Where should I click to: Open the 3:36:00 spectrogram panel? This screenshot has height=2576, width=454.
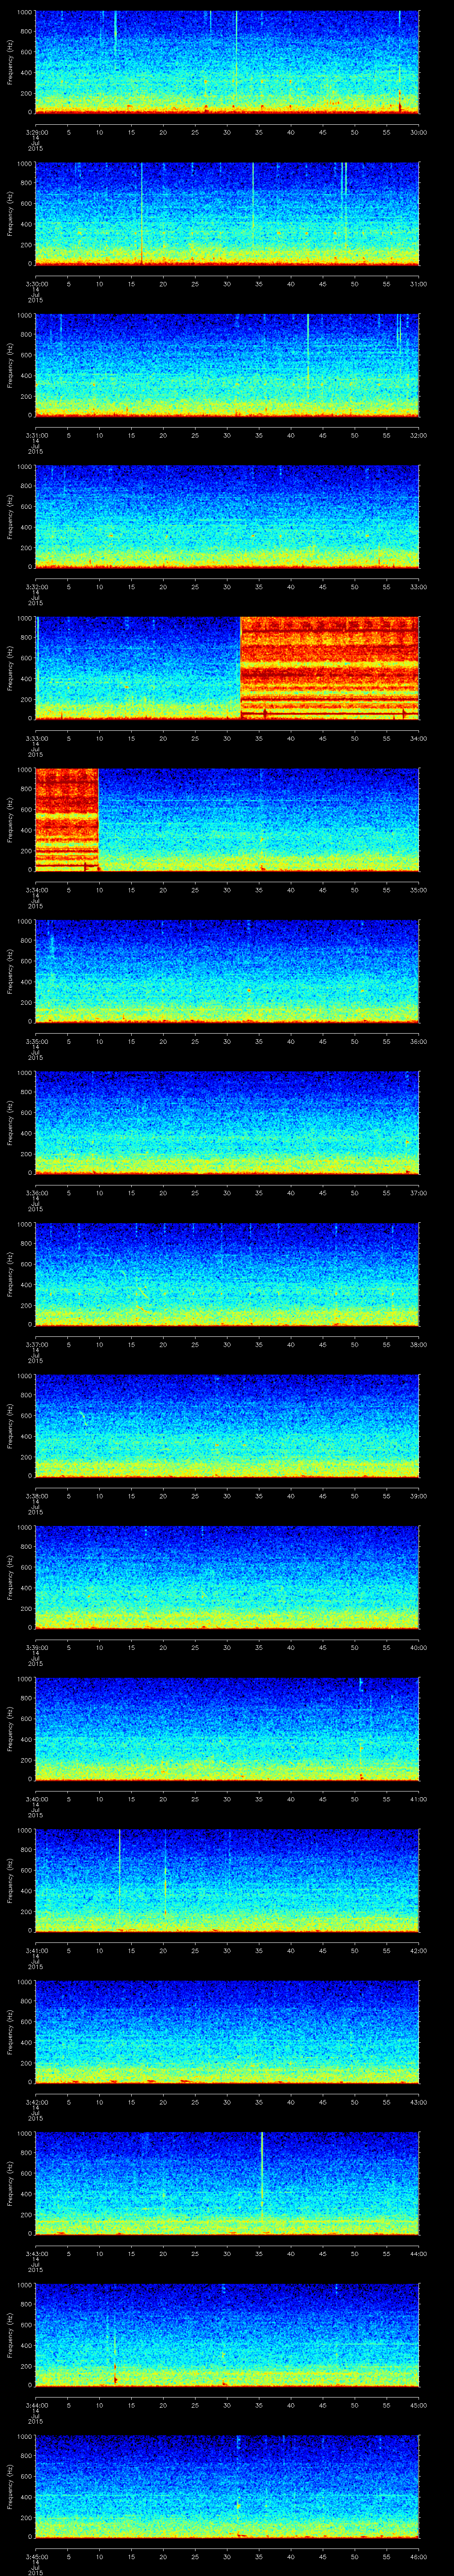tap(227, 1122)
